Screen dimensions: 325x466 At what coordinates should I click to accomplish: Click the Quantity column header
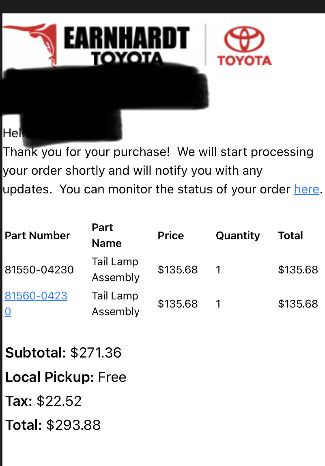[238, 235]
